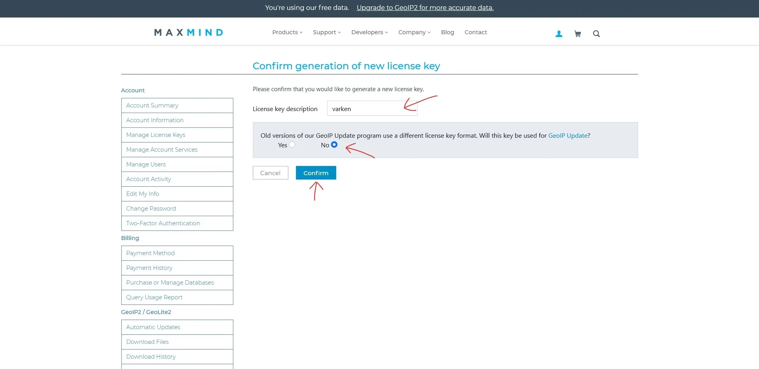
Task: Open the Payment History page
Action: 149,268
